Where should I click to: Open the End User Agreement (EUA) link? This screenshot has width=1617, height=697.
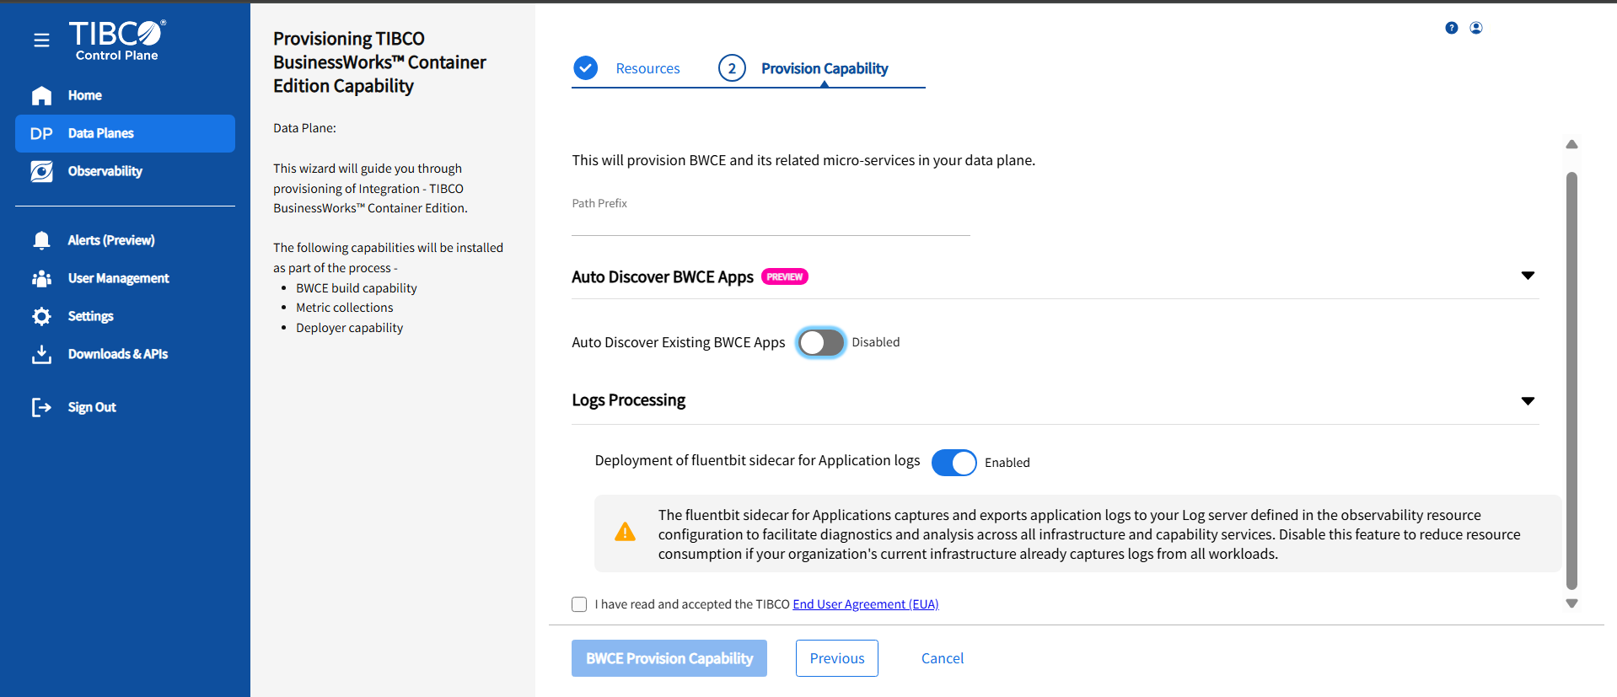point(865,604)
